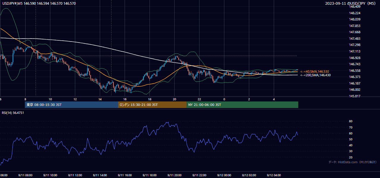Click the '9/11 10:00' date label under the RSI panel
380x178 pixels.
tap(50, 175)
